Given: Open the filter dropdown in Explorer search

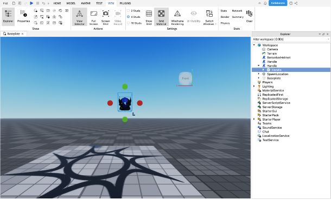Looking at the screenshot, I should pyautogui.click(x=328, y=39).
